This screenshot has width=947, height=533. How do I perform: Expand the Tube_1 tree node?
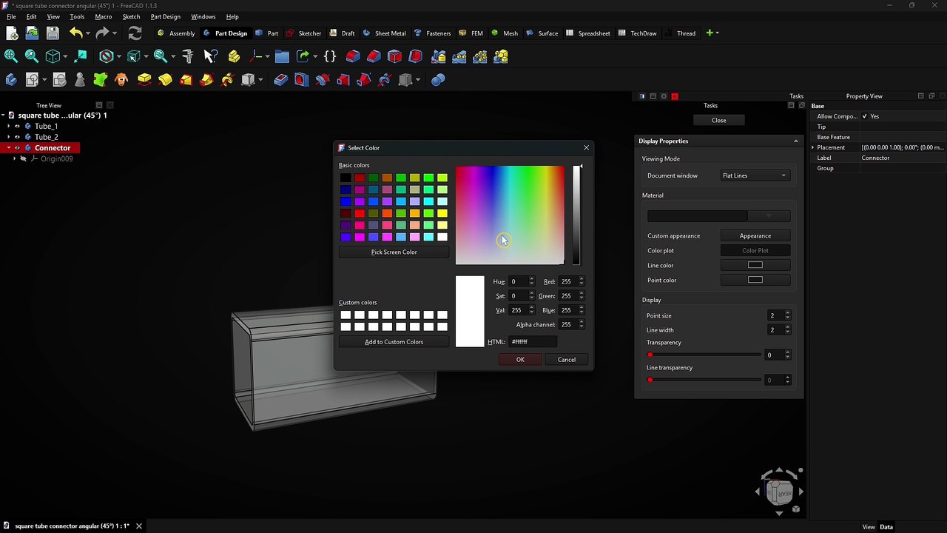[8, 127]
